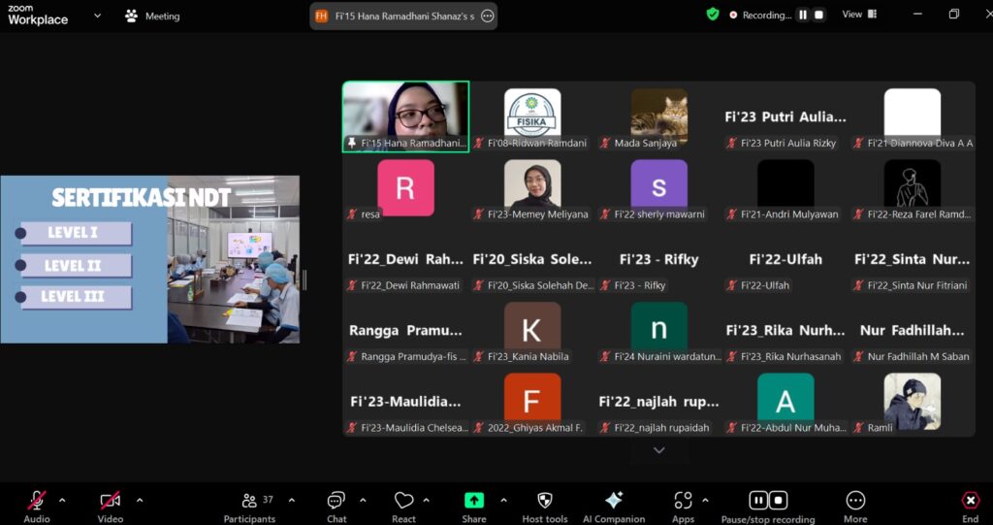This screenshot has height=525, width=993.
Task: Open the More options menu
Action: 855,501
